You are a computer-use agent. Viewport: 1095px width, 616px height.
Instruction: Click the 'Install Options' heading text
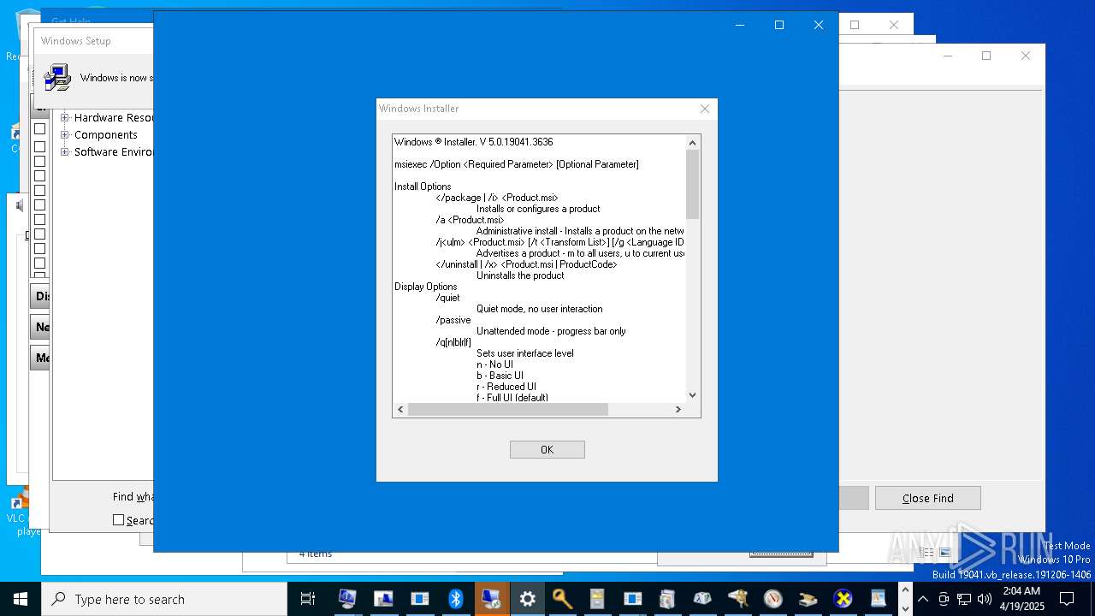pyautogui.click(x=423, y=187)
